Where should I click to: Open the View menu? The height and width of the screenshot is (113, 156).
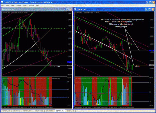click(7, 5)
